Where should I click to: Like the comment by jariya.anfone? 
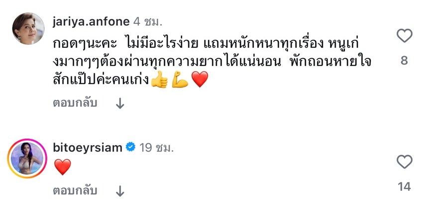404,36
